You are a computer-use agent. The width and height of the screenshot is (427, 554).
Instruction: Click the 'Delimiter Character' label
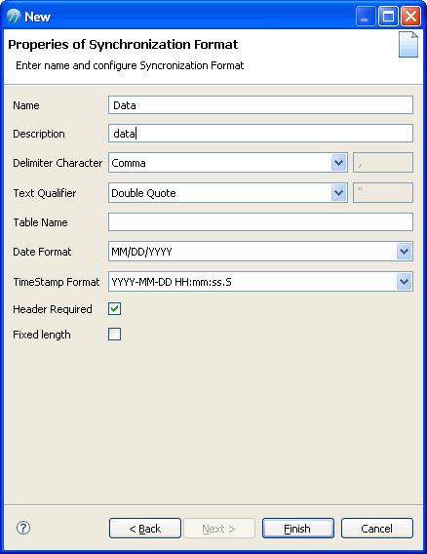click(x=58, y=163)
